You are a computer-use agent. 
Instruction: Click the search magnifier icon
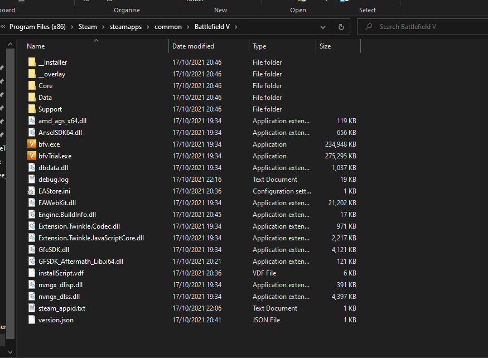tap(369, 27)
